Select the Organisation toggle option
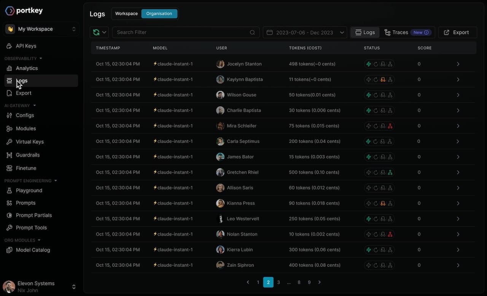 point(159,14)
